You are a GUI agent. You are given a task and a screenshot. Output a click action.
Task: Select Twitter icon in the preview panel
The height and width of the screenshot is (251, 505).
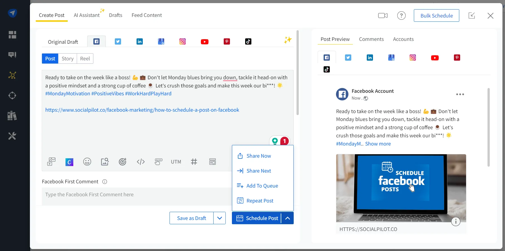348,58
